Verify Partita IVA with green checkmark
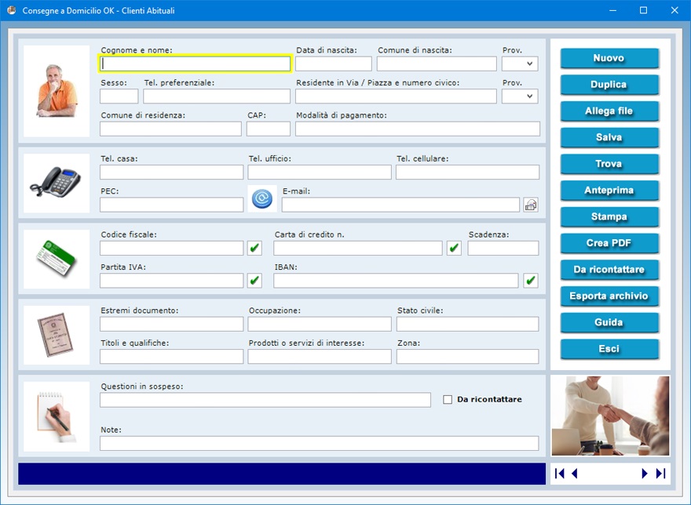The width and height of the screenshot is (691, 505). (254, 281)
